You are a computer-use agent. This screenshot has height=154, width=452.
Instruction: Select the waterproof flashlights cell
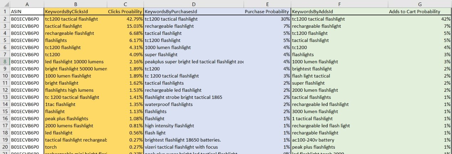(x=194, y=104)
